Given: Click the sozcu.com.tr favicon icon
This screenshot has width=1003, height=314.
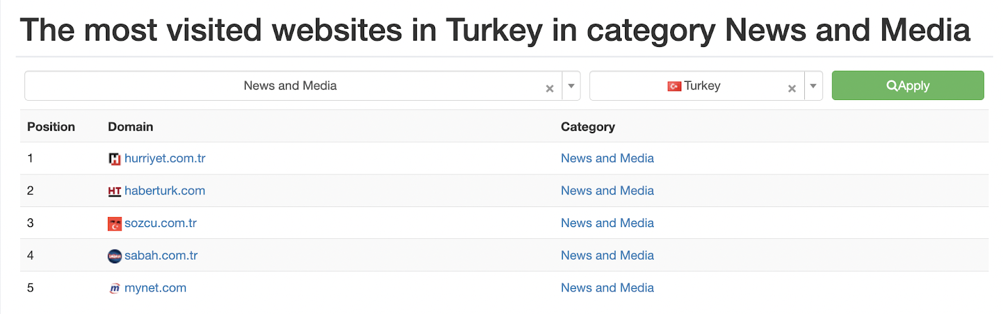Looking at the screenshot, I should tap(115, 224).
